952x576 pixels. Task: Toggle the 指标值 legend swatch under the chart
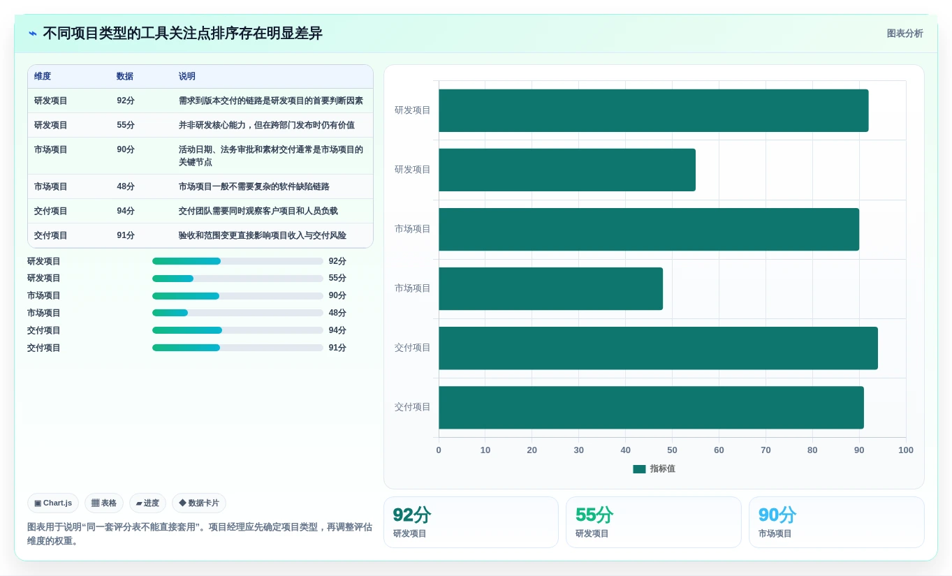click(x=639, y=469)
